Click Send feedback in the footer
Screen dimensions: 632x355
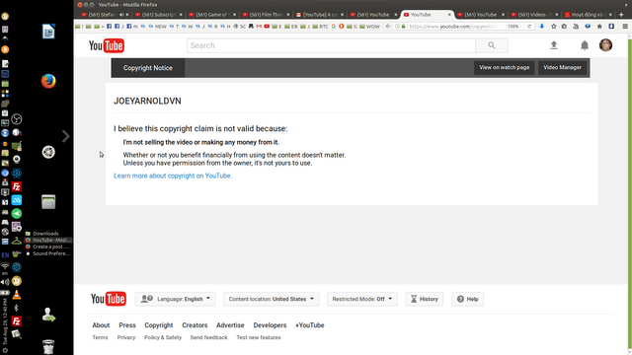[x=208, y=337]
